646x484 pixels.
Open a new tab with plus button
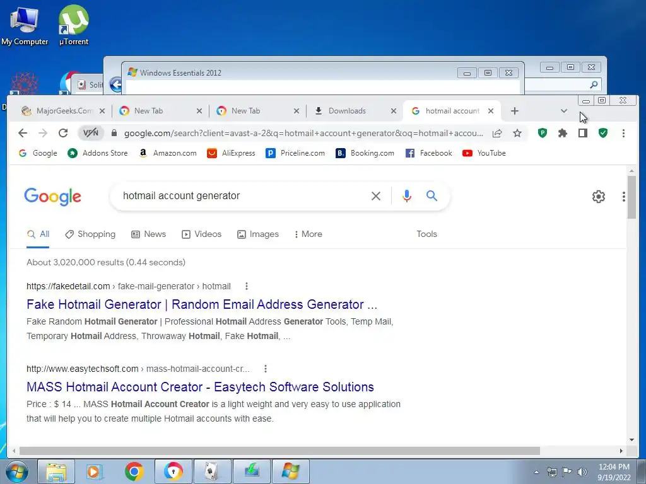tap(515, 111)
